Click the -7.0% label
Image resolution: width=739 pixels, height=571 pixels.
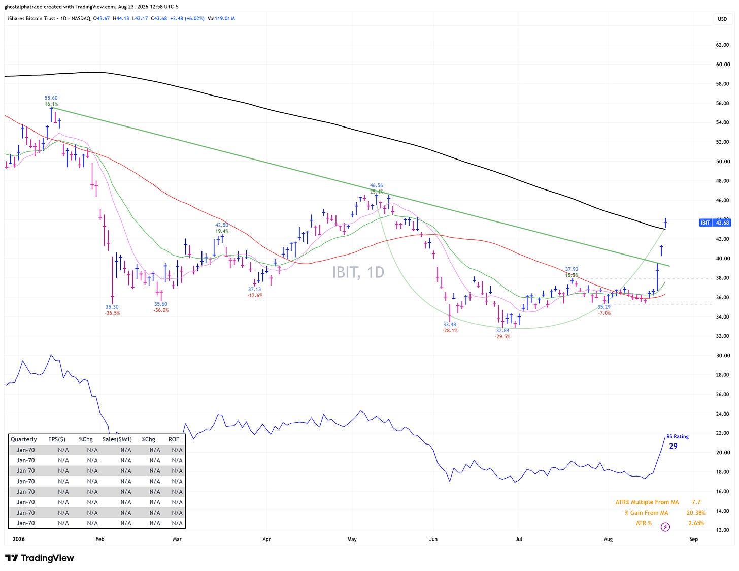click(x=604, y=313)
